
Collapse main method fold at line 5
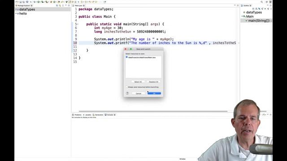(78, 24)
